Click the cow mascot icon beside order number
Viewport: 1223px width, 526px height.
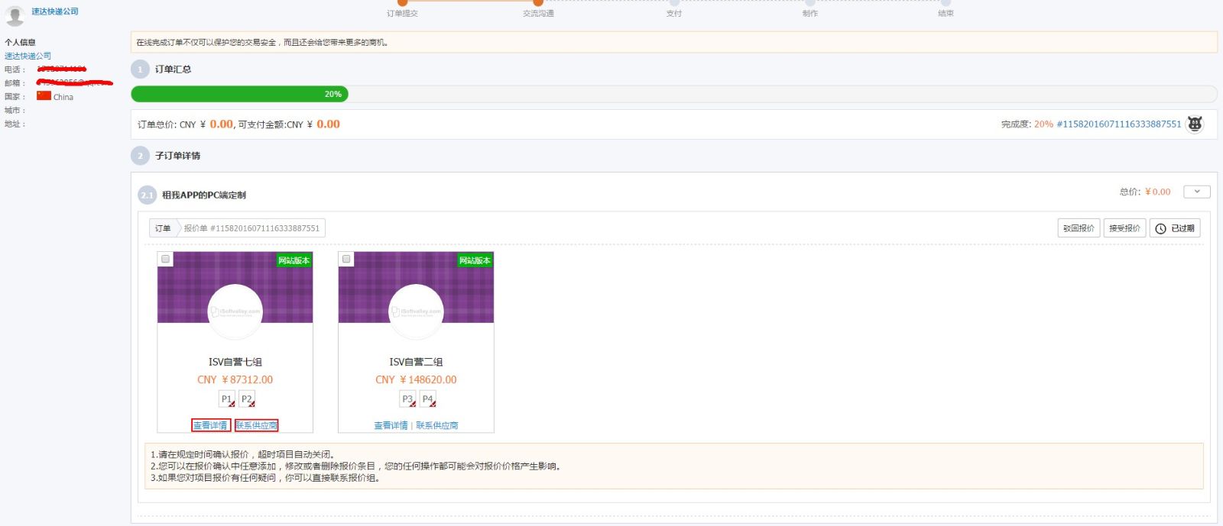click(1195, 124)
